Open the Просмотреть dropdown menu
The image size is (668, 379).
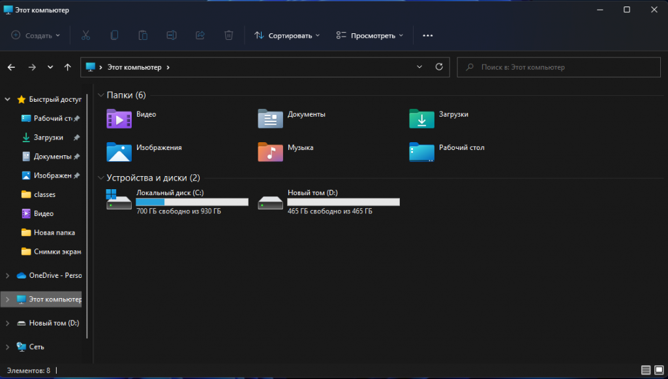(369, 35)
